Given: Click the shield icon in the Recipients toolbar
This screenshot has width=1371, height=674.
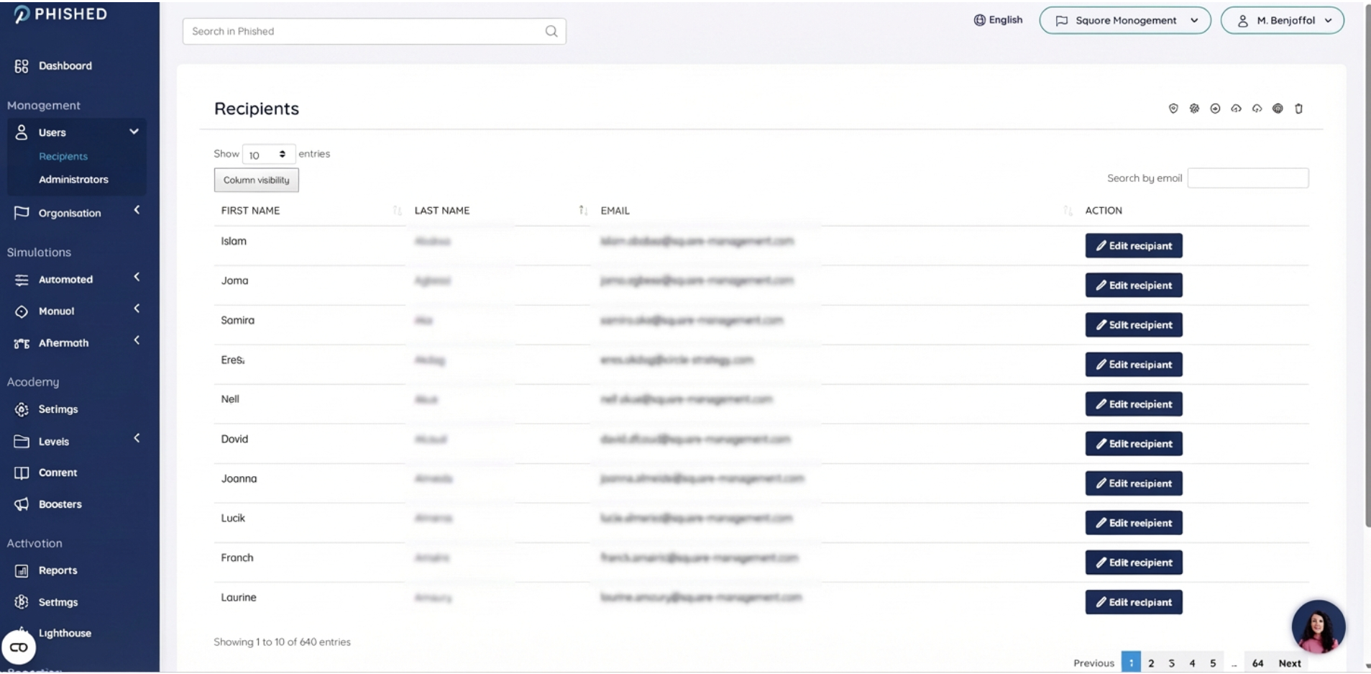Looking at the screenshot, I should (1173, 109).
